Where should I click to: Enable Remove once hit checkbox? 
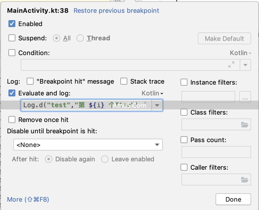point(12,120)
